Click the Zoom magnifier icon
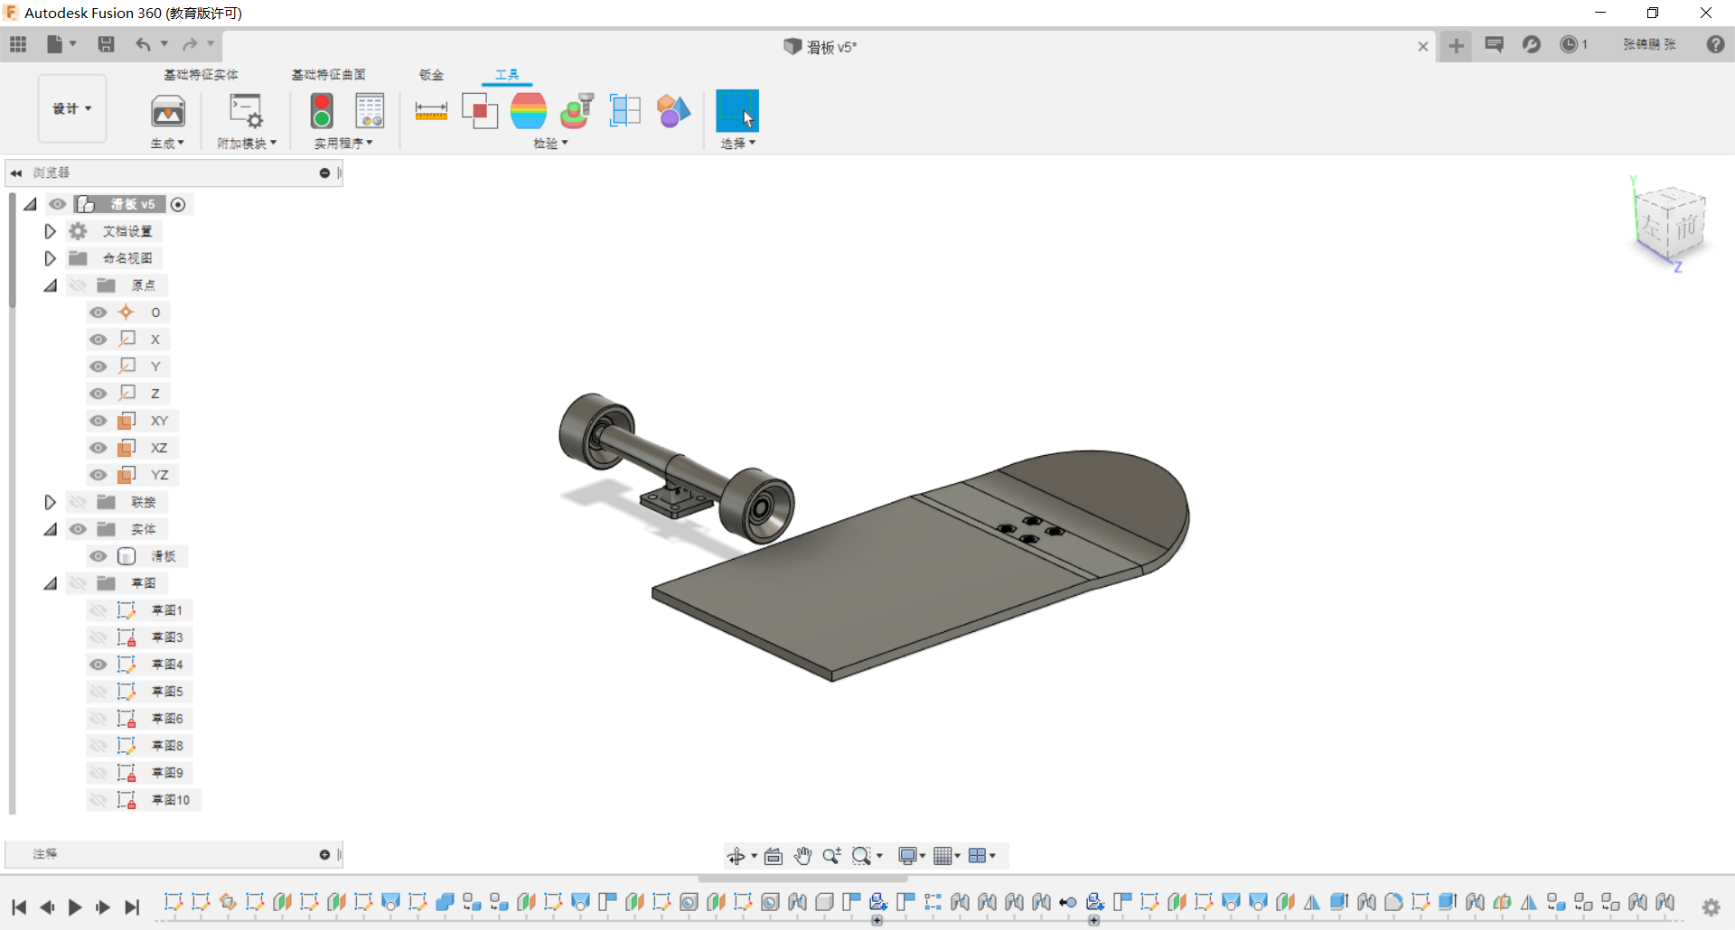Screen dimensions: 1735x930 click(x=831, y=856)
